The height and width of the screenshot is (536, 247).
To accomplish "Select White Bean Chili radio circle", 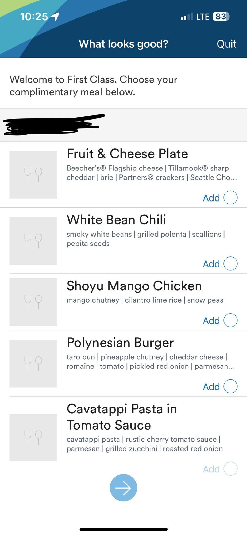I will (x=230, y=263).
